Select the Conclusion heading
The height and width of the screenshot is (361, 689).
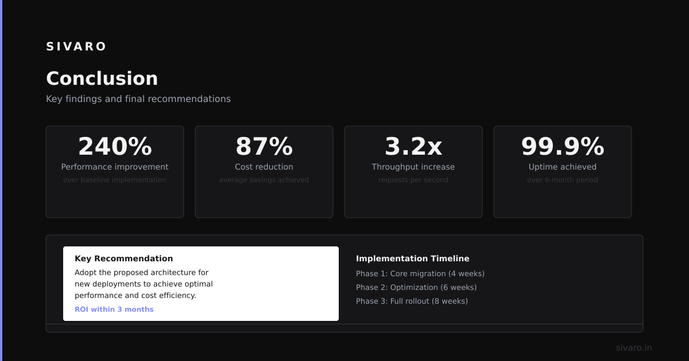point(102,79)
